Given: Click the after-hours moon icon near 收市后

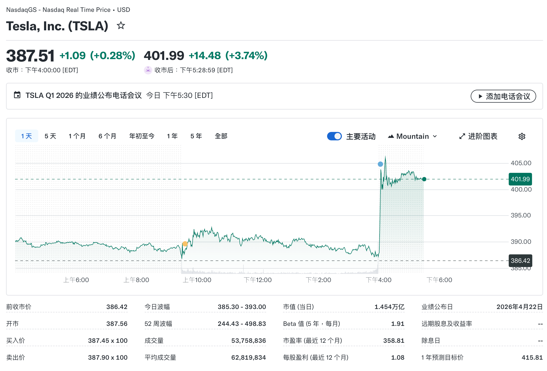Looking at the screenshot, I should tap(148, 70).
